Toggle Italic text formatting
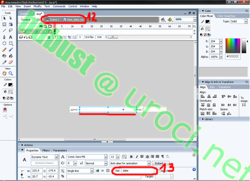This screenshot has width=250, height=181. point(136,157)
